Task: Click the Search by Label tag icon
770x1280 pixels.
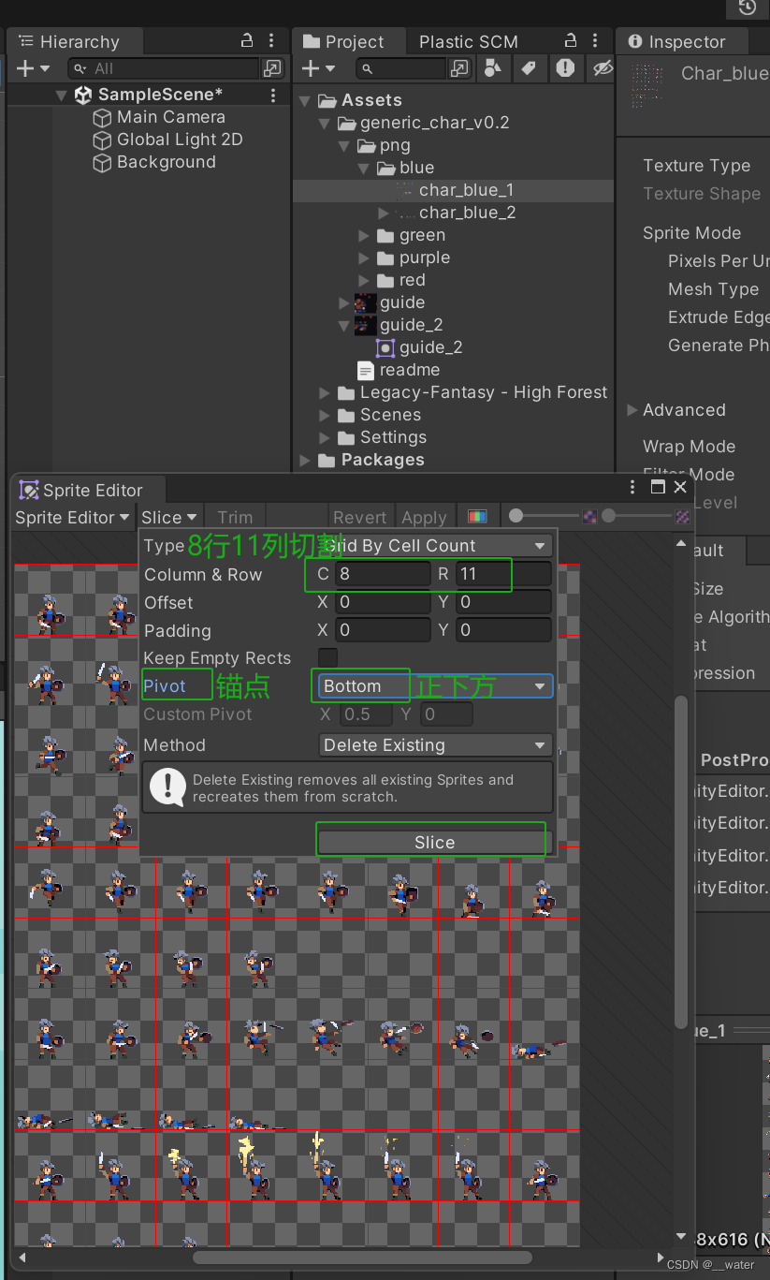Action: [529, 67]
